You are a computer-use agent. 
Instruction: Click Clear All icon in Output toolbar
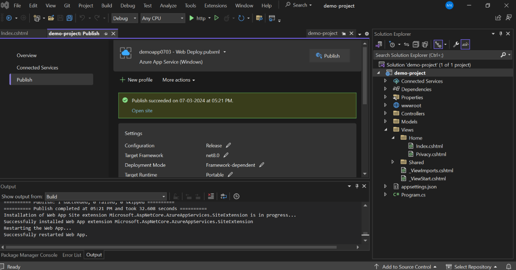pos(211,196)
